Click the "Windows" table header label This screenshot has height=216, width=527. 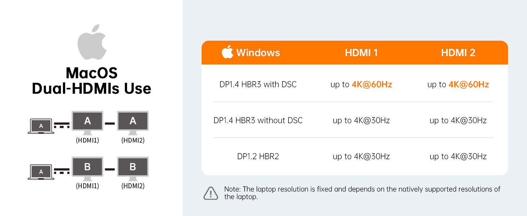tap(258, 53)
